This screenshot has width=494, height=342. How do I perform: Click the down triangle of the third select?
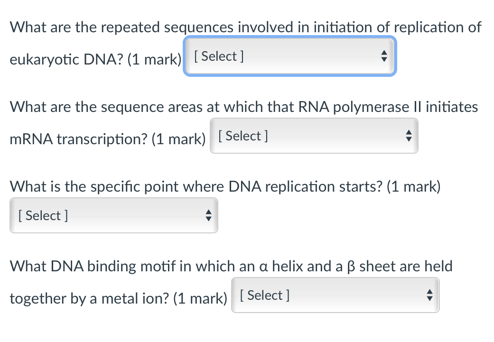(x=208, y=218)
